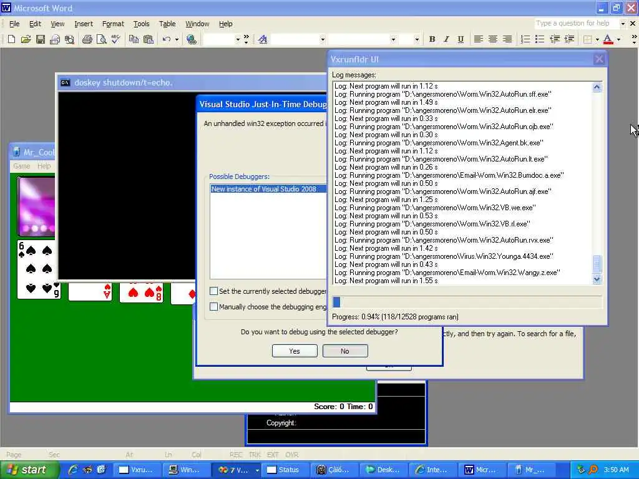639x479 pixels.
Task: Apply outside border from the toolbar
Action: point(587,39)
